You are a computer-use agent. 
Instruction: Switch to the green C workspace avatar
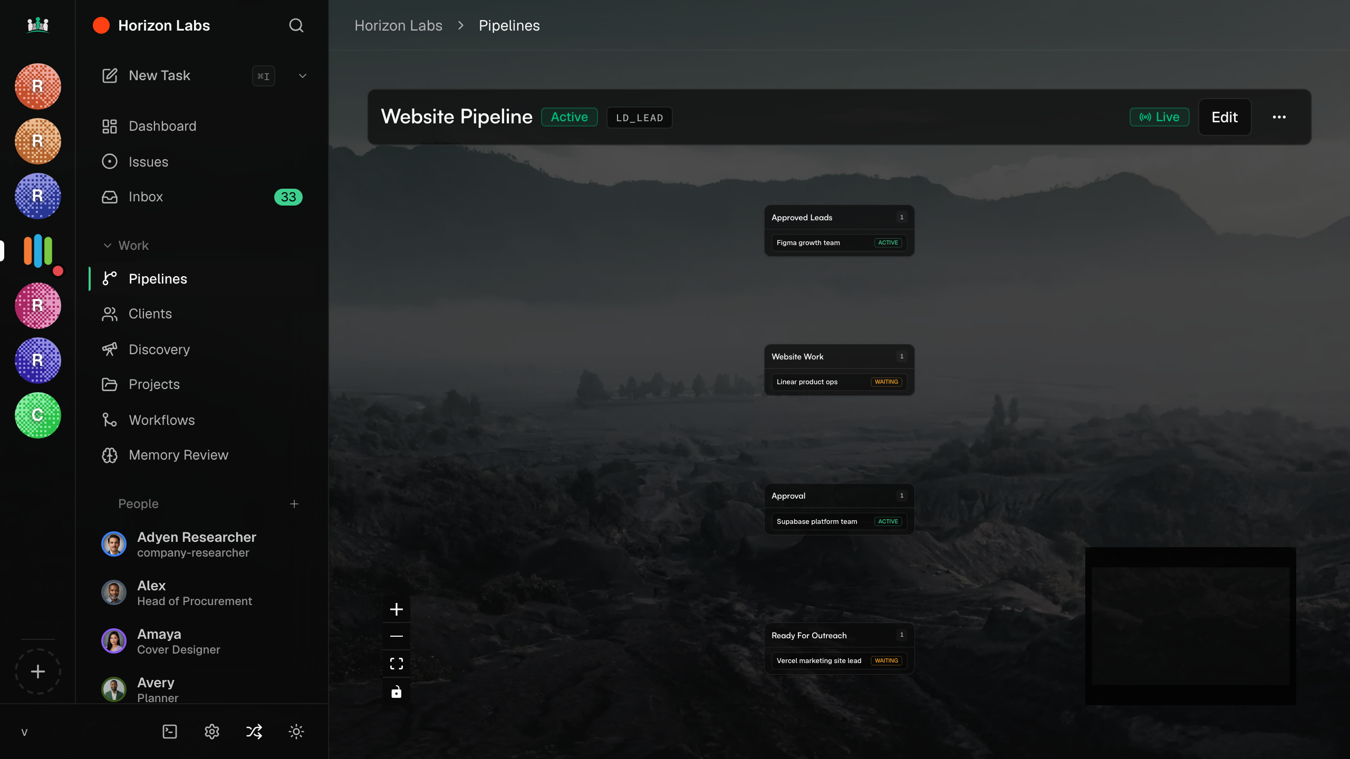pyautogui.click(x=38, y=415)
